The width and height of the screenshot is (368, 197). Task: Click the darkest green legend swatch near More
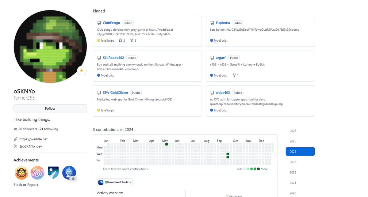tap(259, 169)
